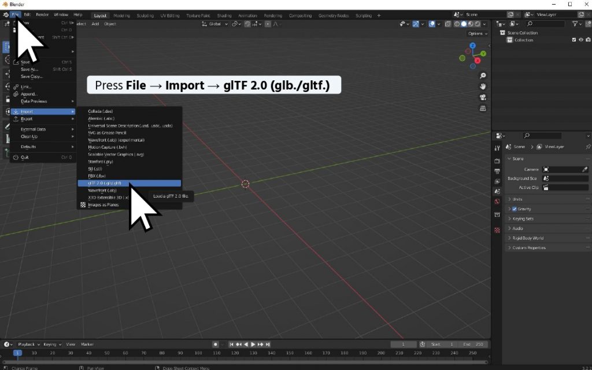Toggle viewport overlays display

pyautogui.click(x=432, y=24)
